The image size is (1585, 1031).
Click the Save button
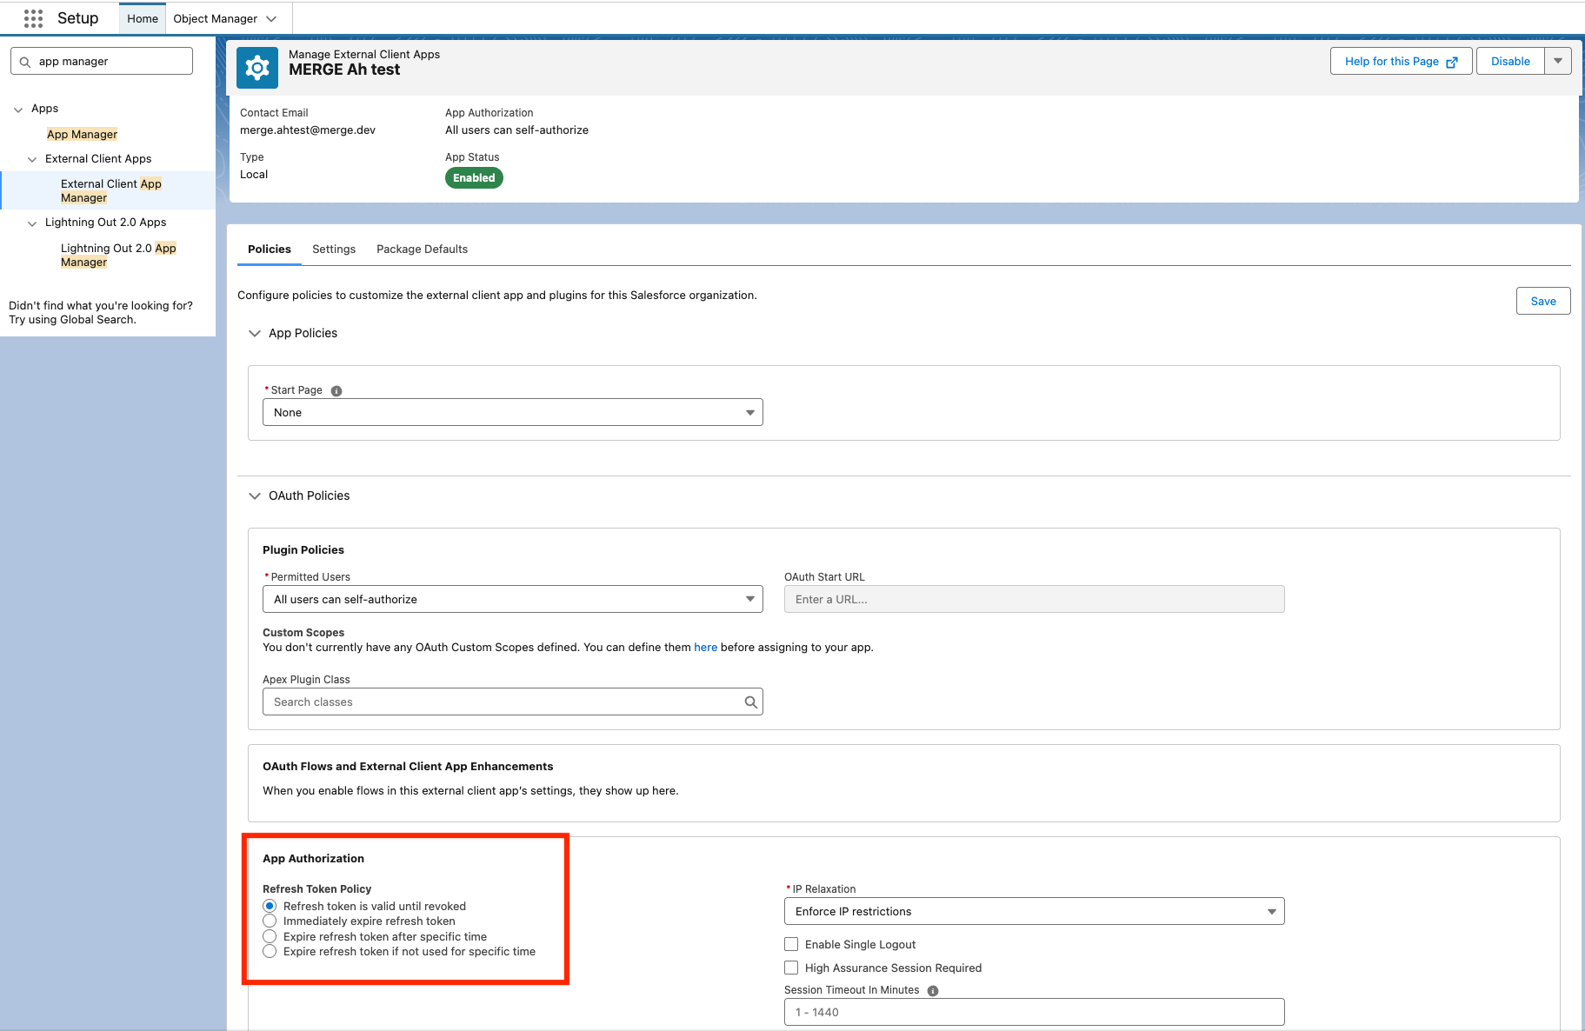point(1543,301)
